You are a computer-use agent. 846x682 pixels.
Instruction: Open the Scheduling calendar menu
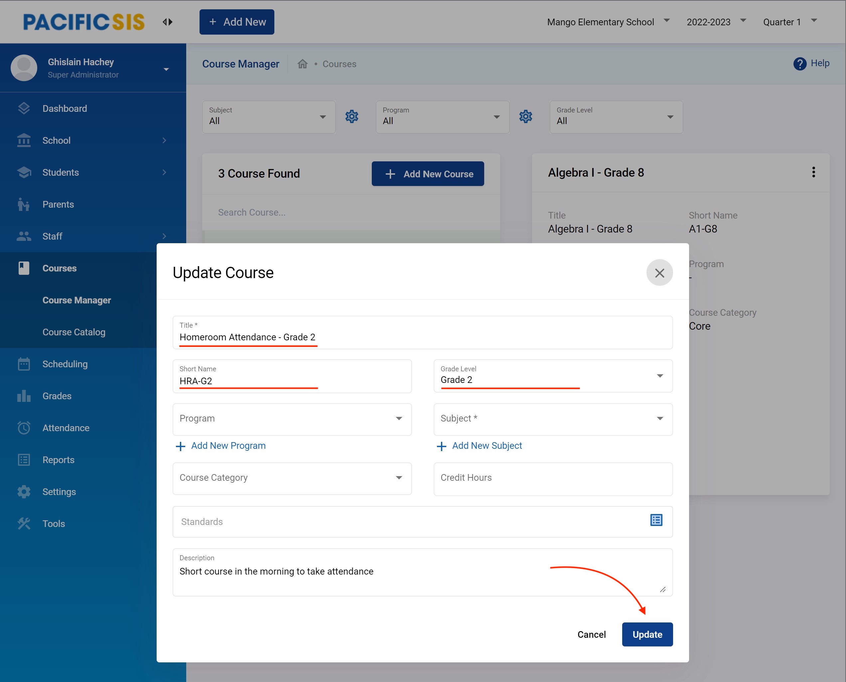pos(65,364)
